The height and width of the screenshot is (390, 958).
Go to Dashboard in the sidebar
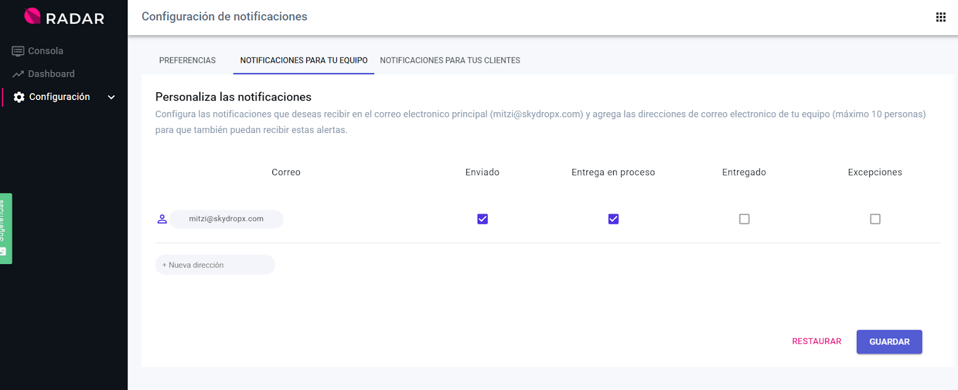(x=51, y=74)
